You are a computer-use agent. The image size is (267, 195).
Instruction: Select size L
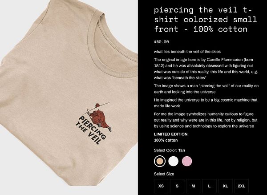click(209, 186)
